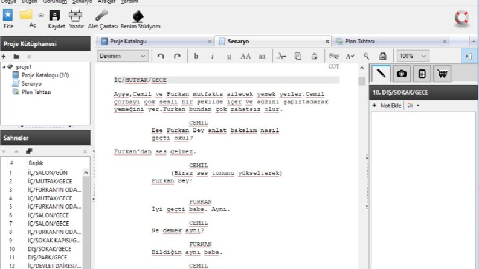Convert text to lowercase aa
Screen dimensions: 479x269
tap(262, 57)
